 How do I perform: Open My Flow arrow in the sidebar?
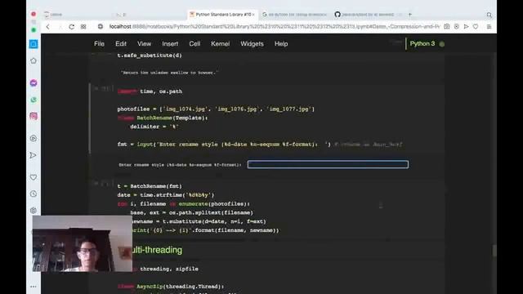pos(33,155)
